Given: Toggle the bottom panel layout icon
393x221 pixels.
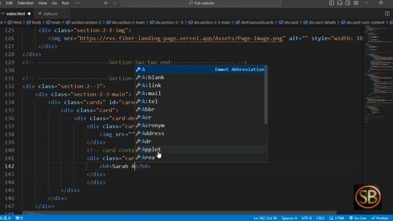Looking at the screenshot, I should point(340,3).
